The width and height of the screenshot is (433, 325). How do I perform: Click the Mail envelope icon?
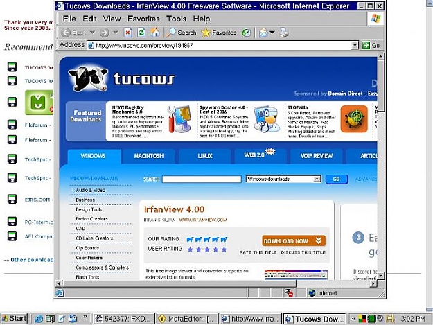[x=263, y=33]
